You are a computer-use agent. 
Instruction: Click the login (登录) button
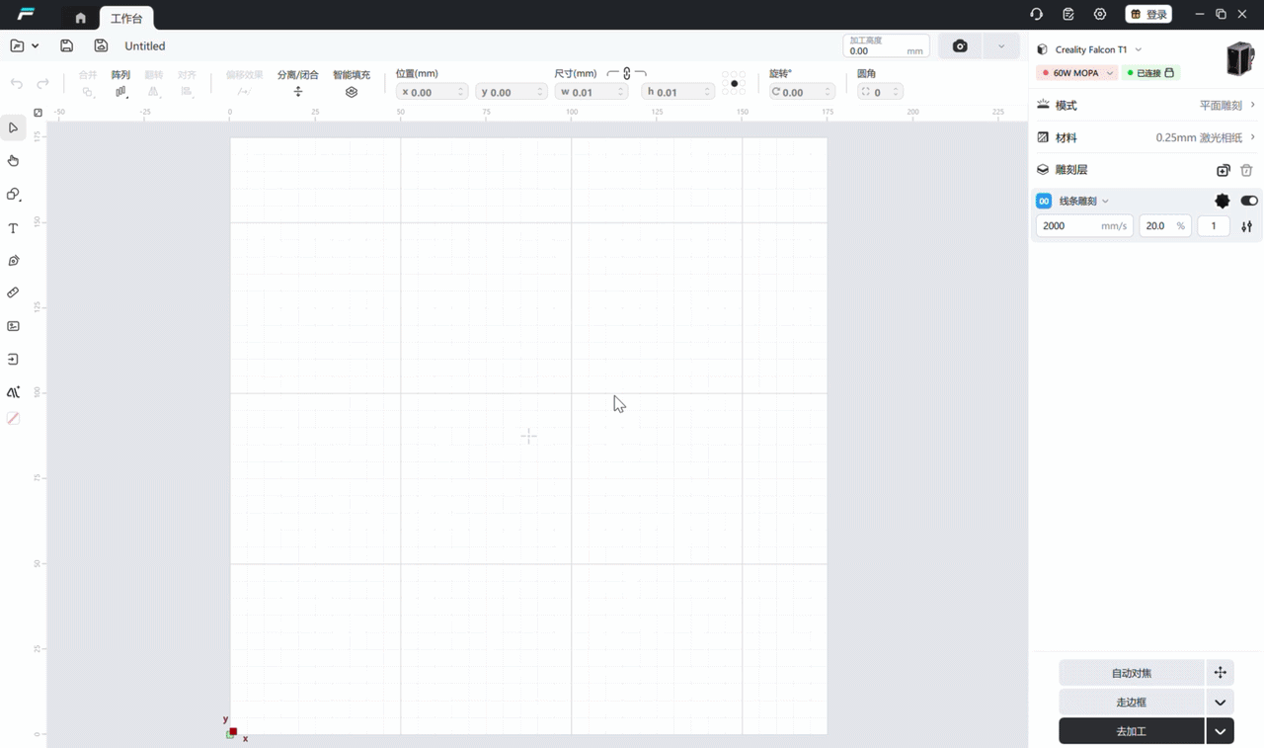coord(1148,14)
